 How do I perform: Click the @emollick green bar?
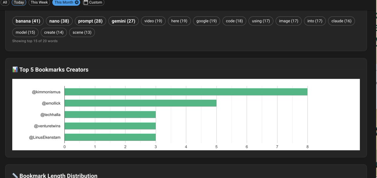click(140, 103)
